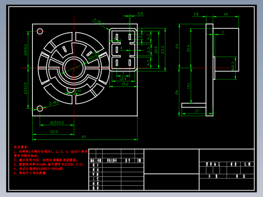Image resolution: width=263 pixels, height=197 pixels.
Task: Select the "26" vertical dimension text
Action: pyautogui.click(x=177, y=92)
